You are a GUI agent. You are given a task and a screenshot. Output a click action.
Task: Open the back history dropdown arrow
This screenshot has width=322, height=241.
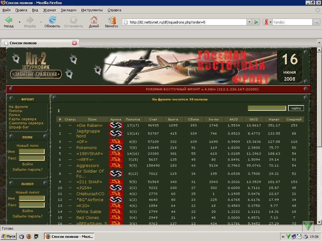pos(19,22)
